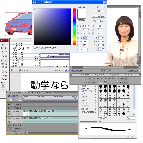Toggle the eye icon on Video 4 track

(x=9, y=104)
